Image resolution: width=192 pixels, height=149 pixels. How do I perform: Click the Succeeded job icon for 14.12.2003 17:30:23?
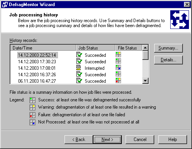click(x=79, y=61)
